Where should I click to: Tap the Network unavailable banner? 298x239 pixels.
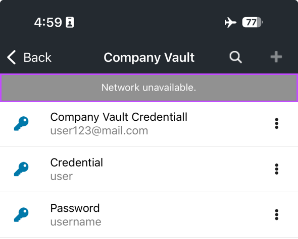coord(149,88)
